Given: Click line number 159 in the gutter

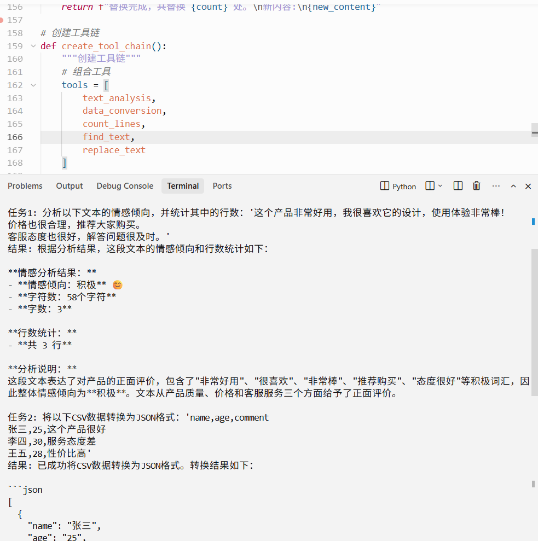Looking at the screenshot, I should 15,46.
